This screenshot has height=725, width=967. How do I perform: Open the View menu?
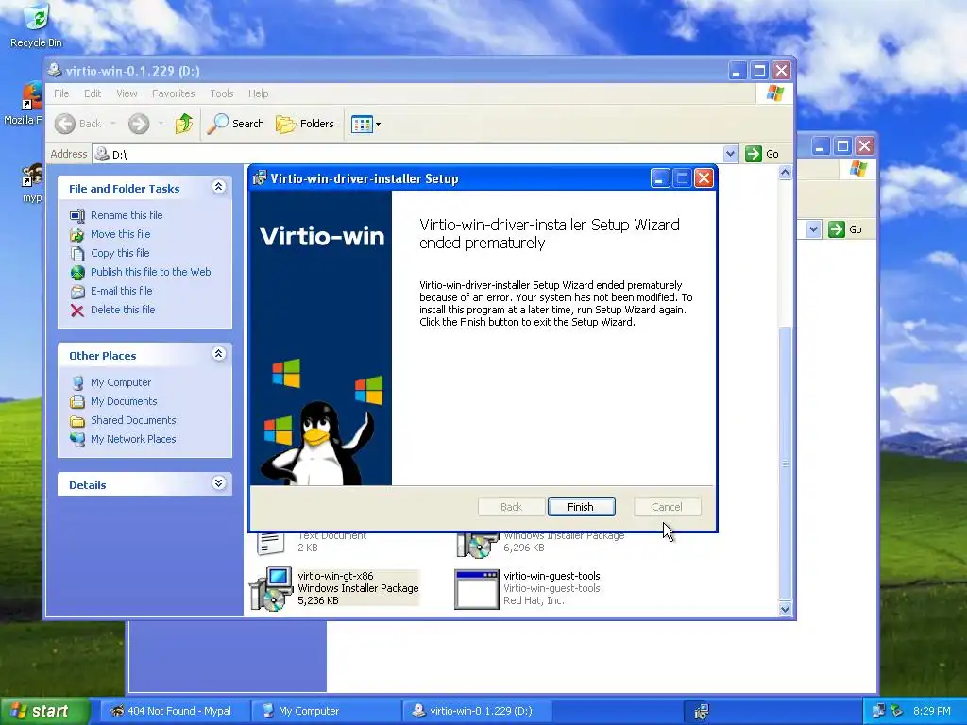pyautogui.click(x=127, y=93)
